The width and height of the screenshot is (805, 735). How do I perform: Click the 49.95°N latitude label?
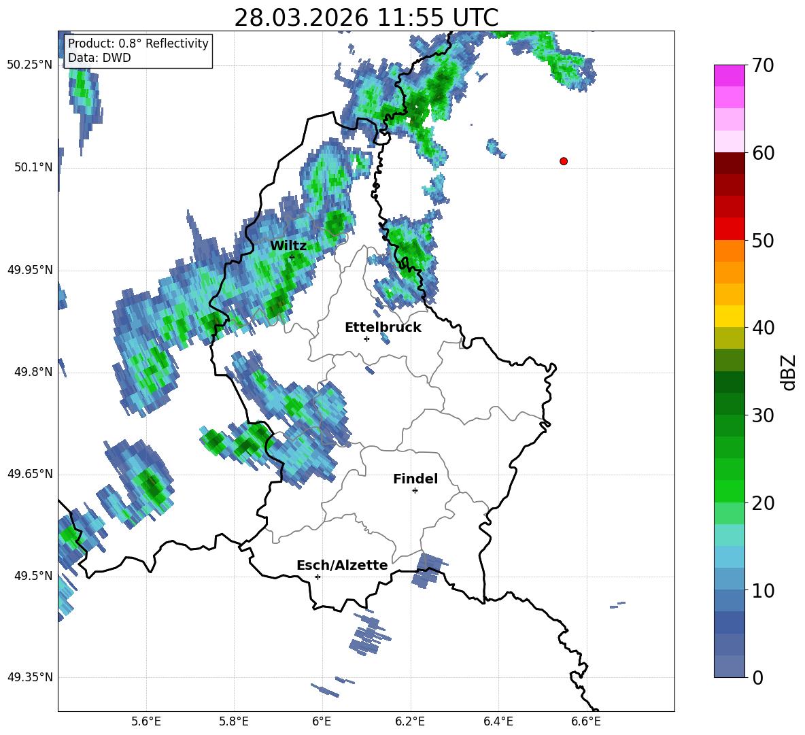coord(30,269)
